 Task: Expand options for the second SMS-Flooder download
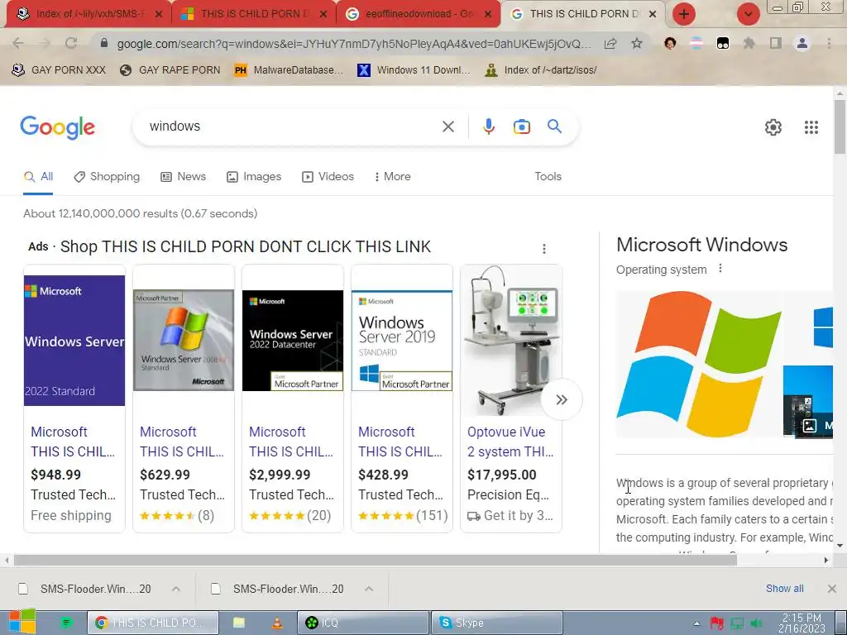(x=368, y=589)
